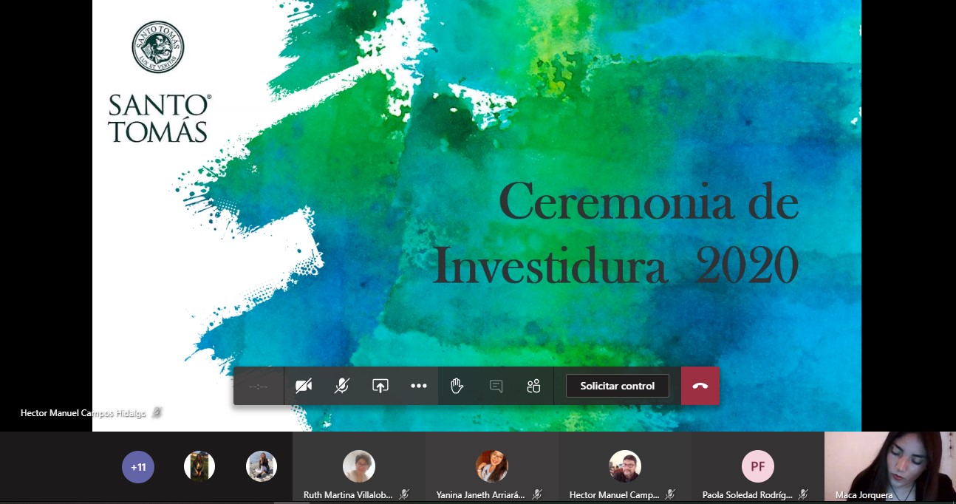The height and width of the screenshot is (504, 956).
Task: Open more actions ellipsis menu
Action: (x=419, y=386)
